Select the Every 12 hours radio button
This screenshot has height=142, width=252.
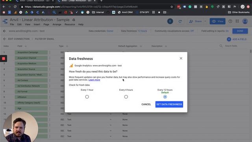(165, 97)
